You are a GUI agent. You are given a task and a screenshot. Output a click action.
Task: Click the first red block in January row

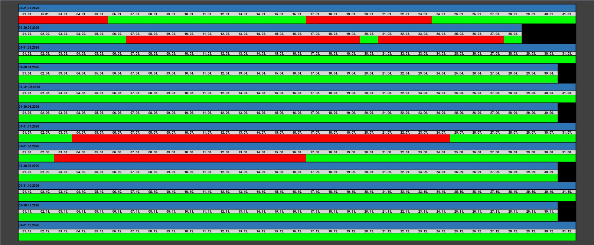tap(63, 20)
